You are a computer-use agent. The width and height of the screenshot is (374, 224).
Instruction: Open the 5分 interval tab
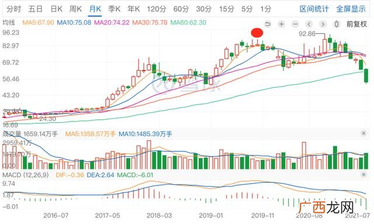pyautogui.click(x=247, y=9)
